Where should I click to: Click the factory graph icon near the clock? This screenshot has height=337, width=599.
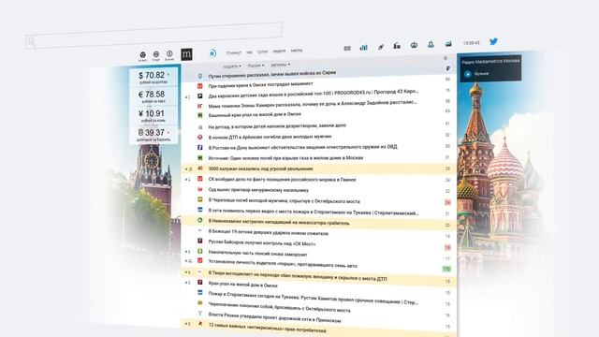tap(448, 44)
